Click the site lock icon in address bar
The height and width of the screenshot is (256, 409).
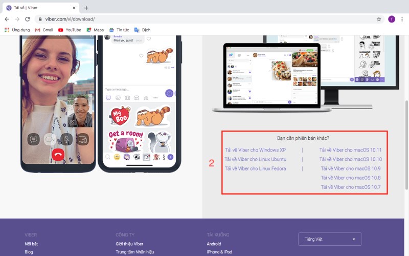click(40, 19)
